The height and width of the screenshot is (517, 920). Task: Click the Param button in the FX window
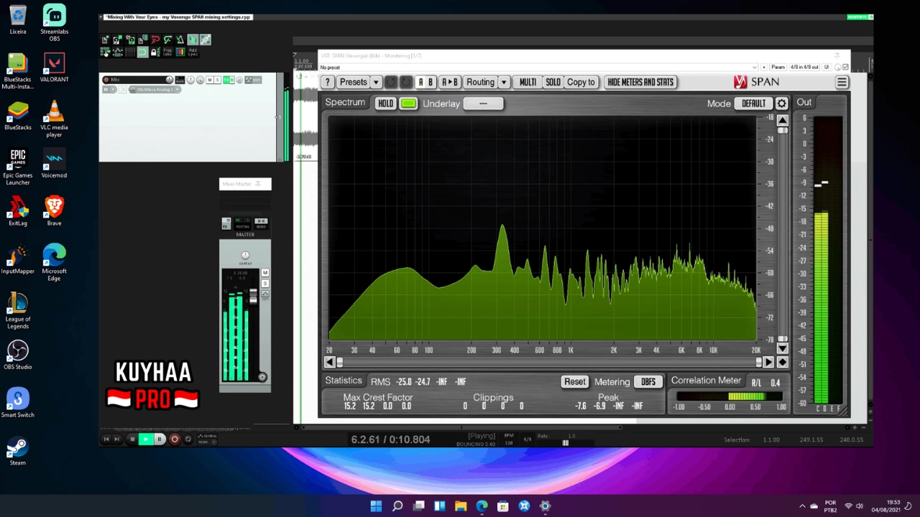[778, 67]
